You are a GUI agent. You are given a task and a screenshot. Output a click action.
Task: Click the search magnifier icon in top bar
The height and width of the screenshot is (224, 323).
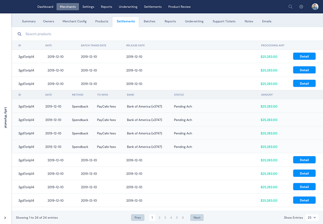tap(290, 7)
